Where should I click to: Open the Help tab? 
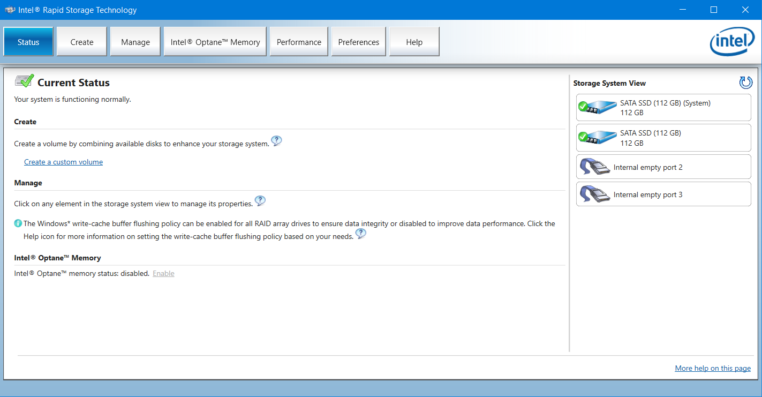pyautogui.click(x=414, y=42)
